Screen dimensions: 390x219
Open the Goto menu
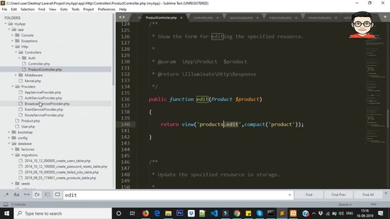click(x=64, y=9)
